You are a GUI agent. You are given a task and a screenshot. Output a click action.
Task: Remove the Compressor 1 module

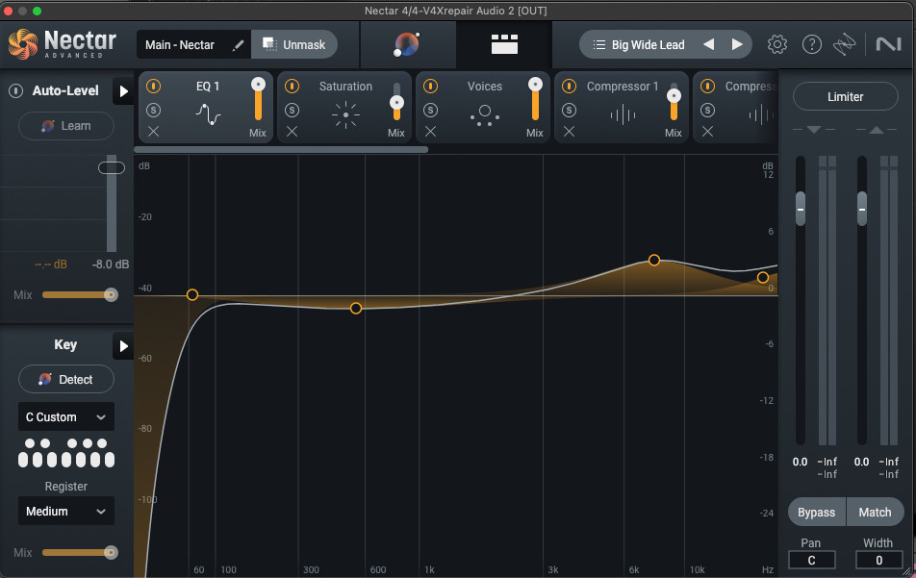pyautogui.click(x=569, y=132)
